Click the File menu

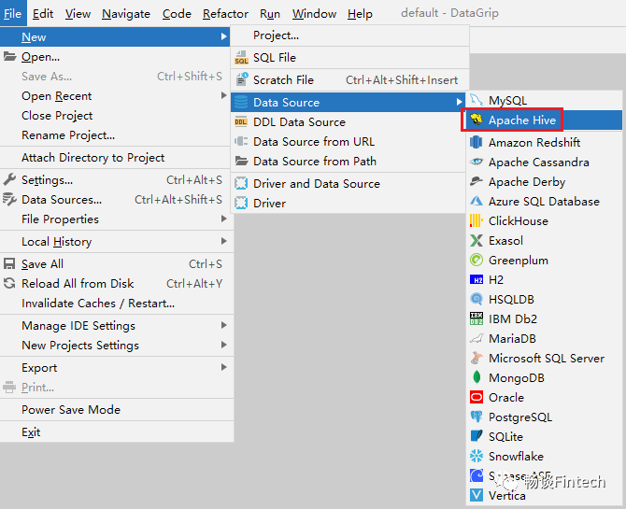click(x=12, y=14)
